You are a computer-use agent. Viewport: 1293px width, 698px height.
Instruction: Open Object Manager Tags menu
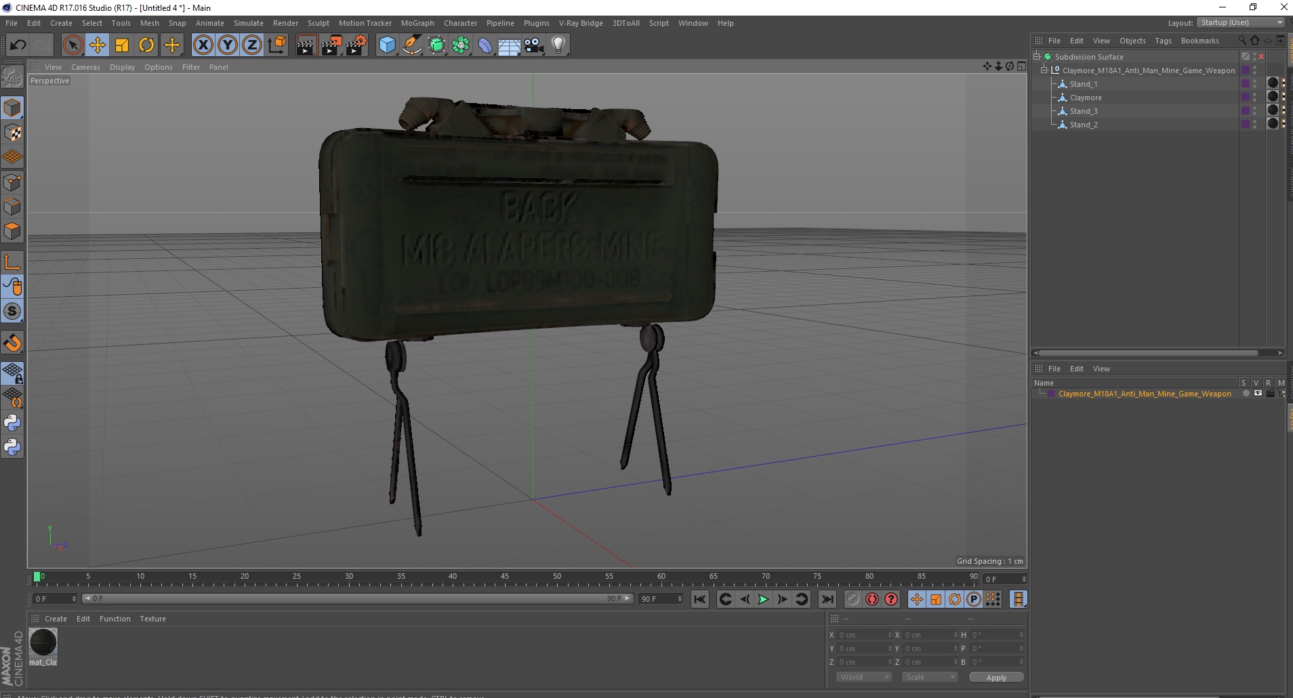click(1163, 41)
